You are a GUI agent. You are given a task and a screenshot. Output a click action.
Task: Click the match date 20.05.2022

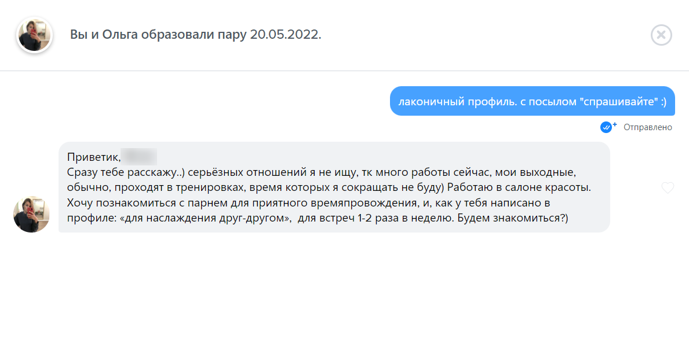[x=285, y=35]
